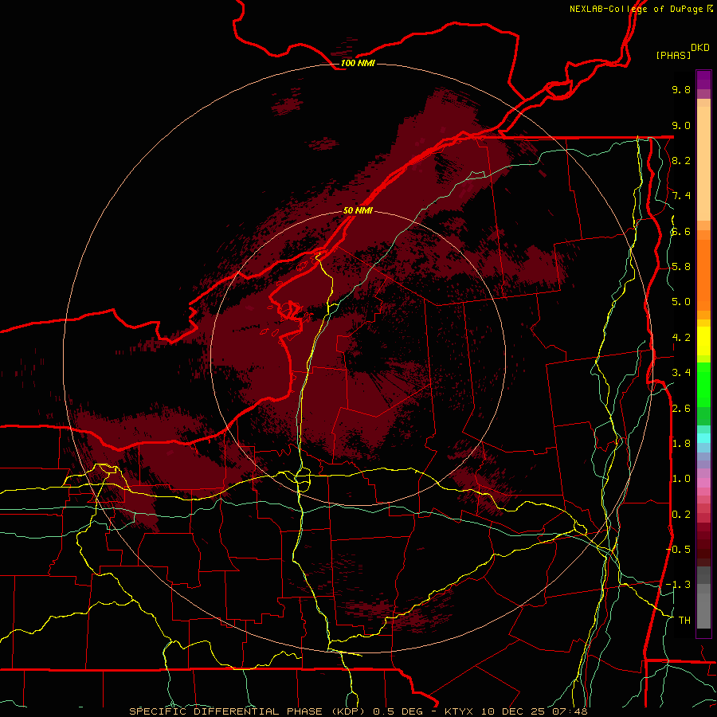Select the 100 NMI range ring label
This screenshot has height=717, width=717.
pos(358,63)
